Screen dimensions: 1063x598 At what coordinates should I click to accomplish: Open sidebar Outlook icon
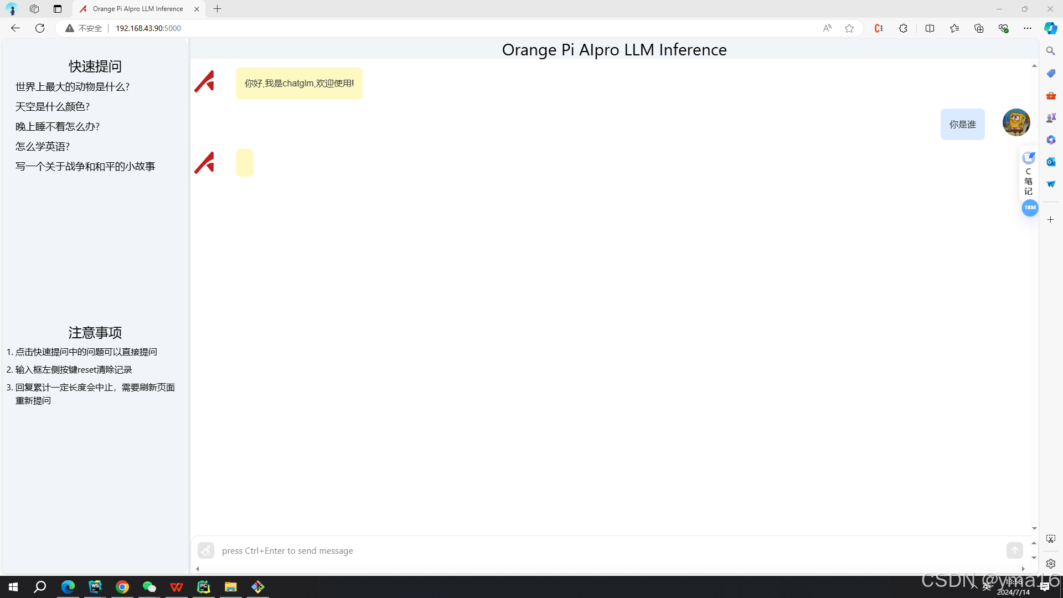coord(1050,162)
